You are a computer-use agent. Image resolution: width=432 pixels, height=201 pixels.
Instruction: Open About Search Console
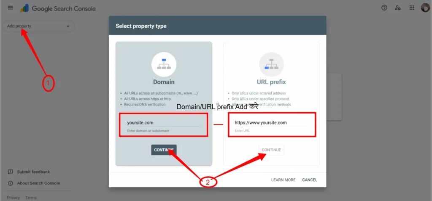[x=38, y=183]
